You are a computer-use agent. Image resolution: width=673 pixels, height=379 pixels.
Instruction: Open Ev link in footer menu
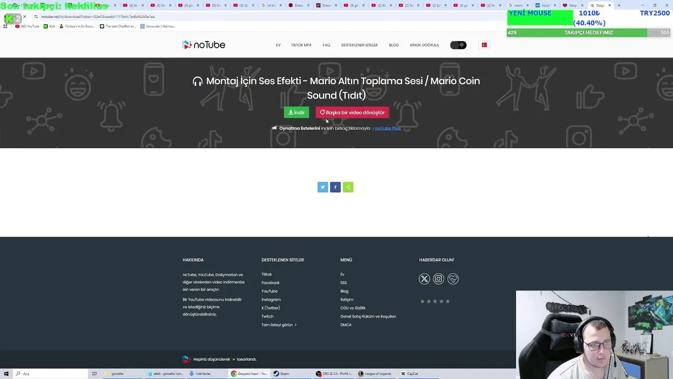[x=342, y=274]
